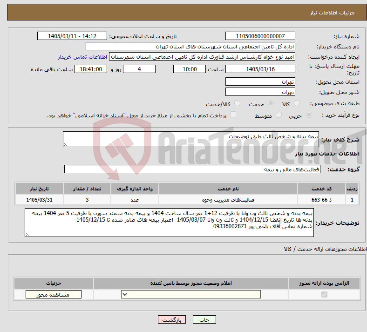The height and width of the screenshot is (332, 367).
Task: Click the جزئیات اطلاعات نیاز page title
Action: coord(333,13)
